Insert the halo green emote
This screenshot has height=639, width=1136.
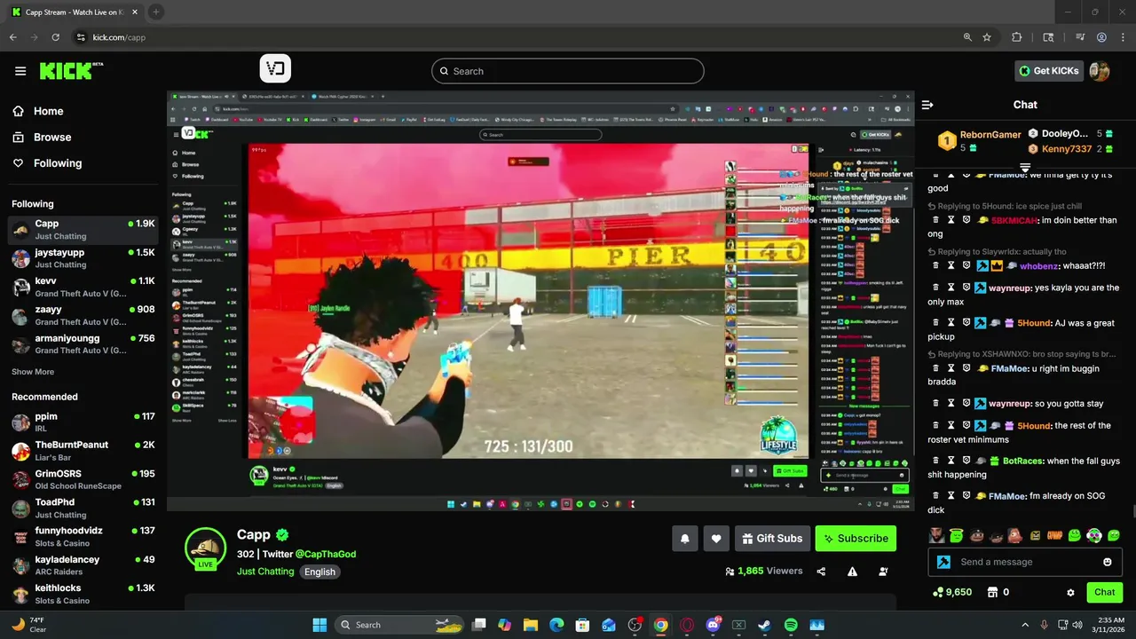pos(956,535)
